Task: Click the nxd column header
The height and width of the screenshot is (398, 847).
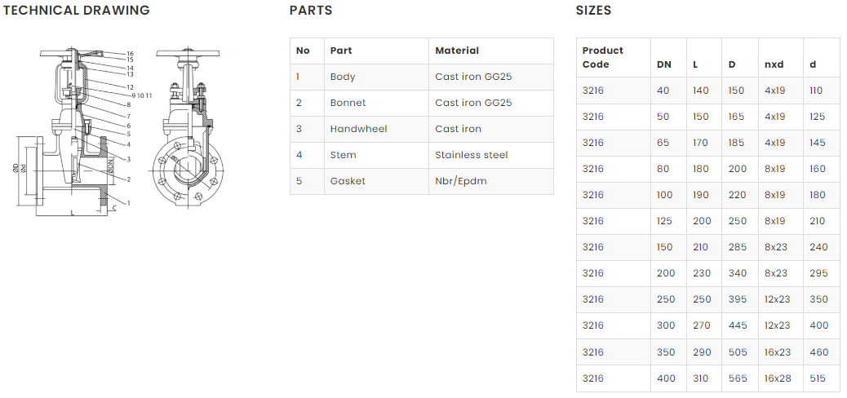Action: pyautogui.click(x=773, y=64)
